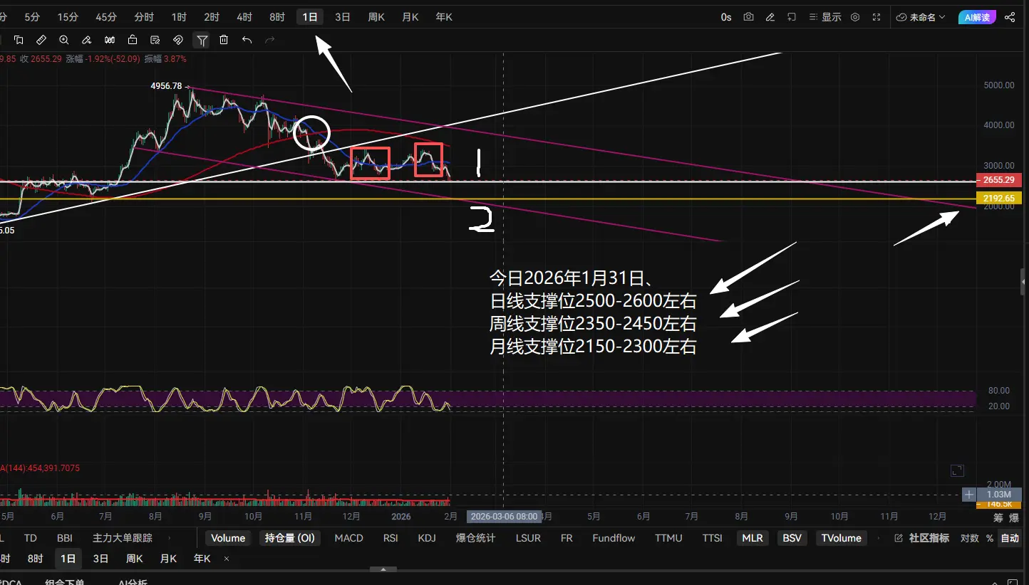Expand the indicator pane with corner icon
Image resolution: width=1029 pixels, height=585 pixels.
(x=957, y=470)
